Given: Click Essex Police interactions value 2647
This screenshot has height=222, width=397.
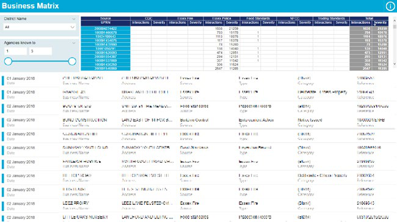Looking at the screenshot, I should coord(219,68).
